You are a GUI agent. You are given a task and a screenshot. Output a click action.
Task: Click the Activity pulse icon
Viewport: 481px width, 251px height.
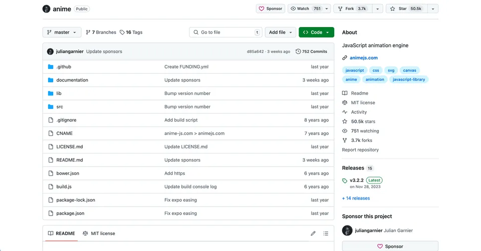345,112
